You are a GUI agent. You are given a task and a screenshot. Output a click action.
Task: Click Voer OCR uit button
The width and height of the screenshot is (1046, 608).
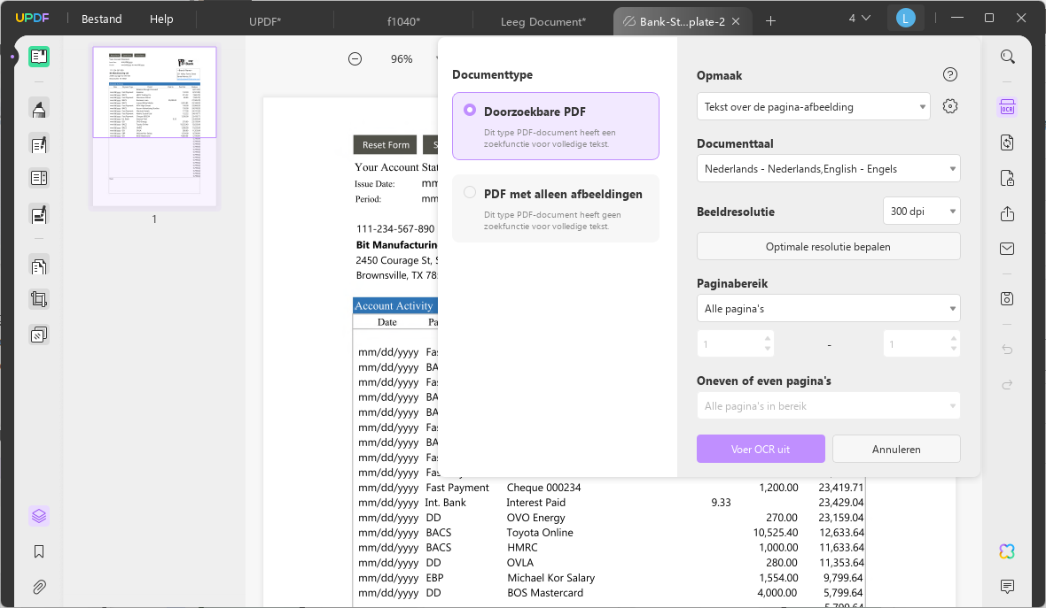[x=761, y=449]
